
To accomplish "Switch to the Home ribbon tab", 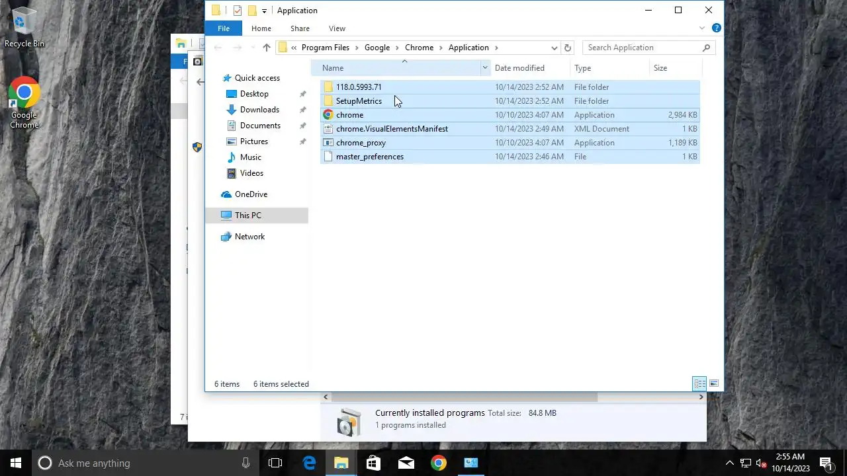I will (x=261, y=28).
